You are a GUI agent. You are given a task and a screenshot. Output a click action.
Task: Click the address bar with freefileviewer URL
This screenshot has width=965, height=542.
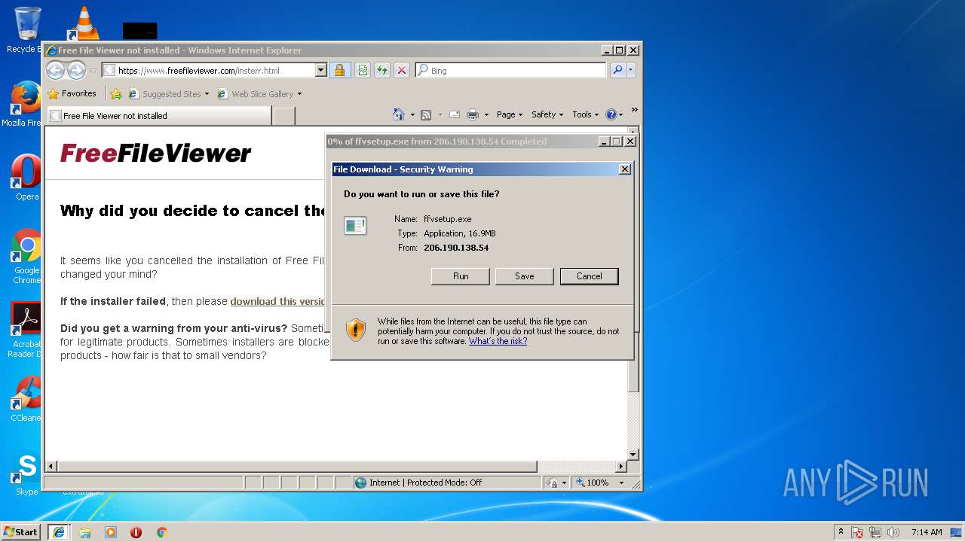tap(208, 70)
